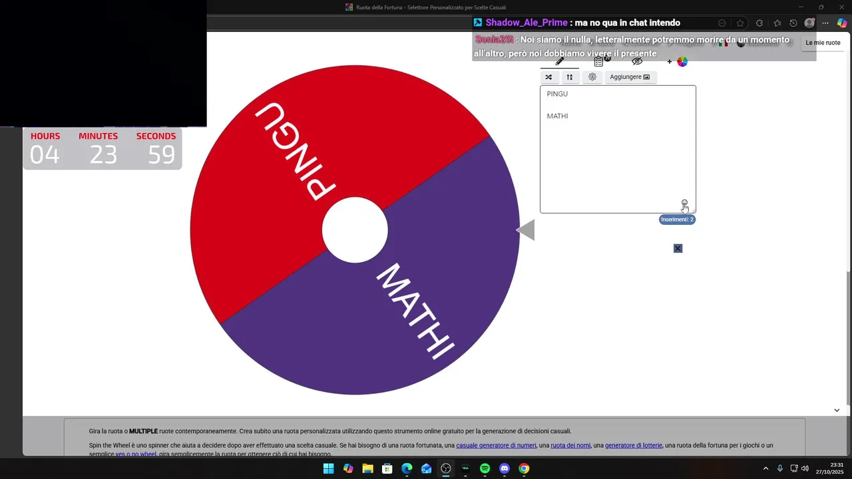Image resolution: width=852 pixels, height=479 pixels.
Task: Click the PINGU line in entries box
Action: click(557, 94)
